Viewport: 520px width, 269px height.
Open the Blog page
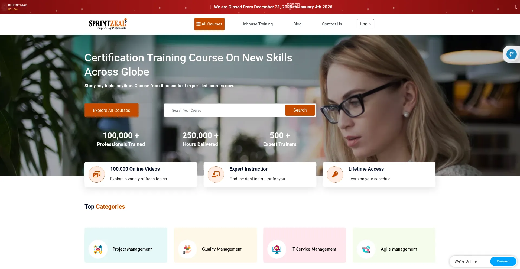click(x=297, y=24)
